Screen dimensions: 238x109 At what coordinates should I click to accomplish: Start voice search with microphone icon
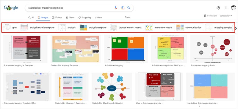(x=116, y=8)
